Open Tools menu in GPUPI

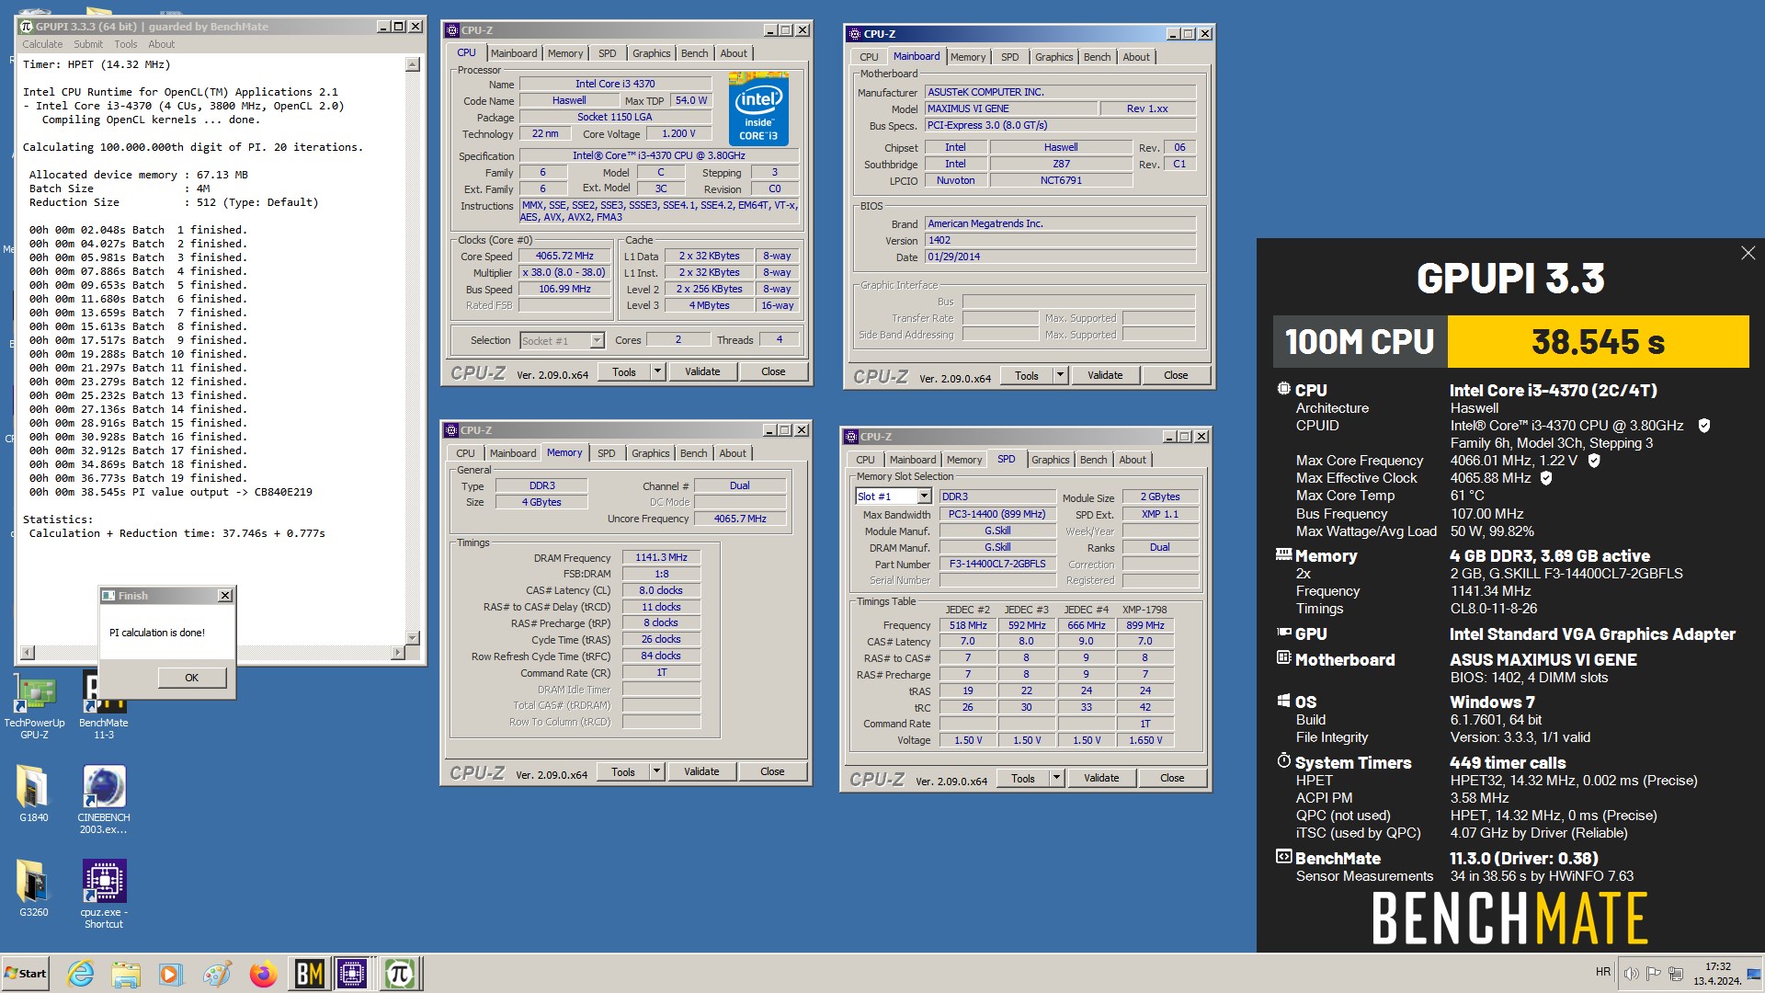click(x=125, y=44)
